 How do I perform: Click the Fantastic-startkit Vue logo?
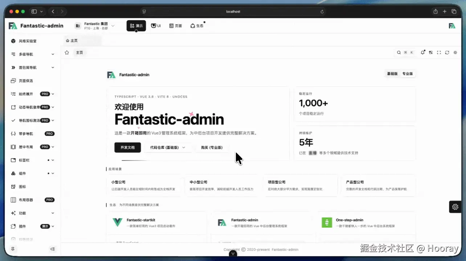click(x=118, y=223)
